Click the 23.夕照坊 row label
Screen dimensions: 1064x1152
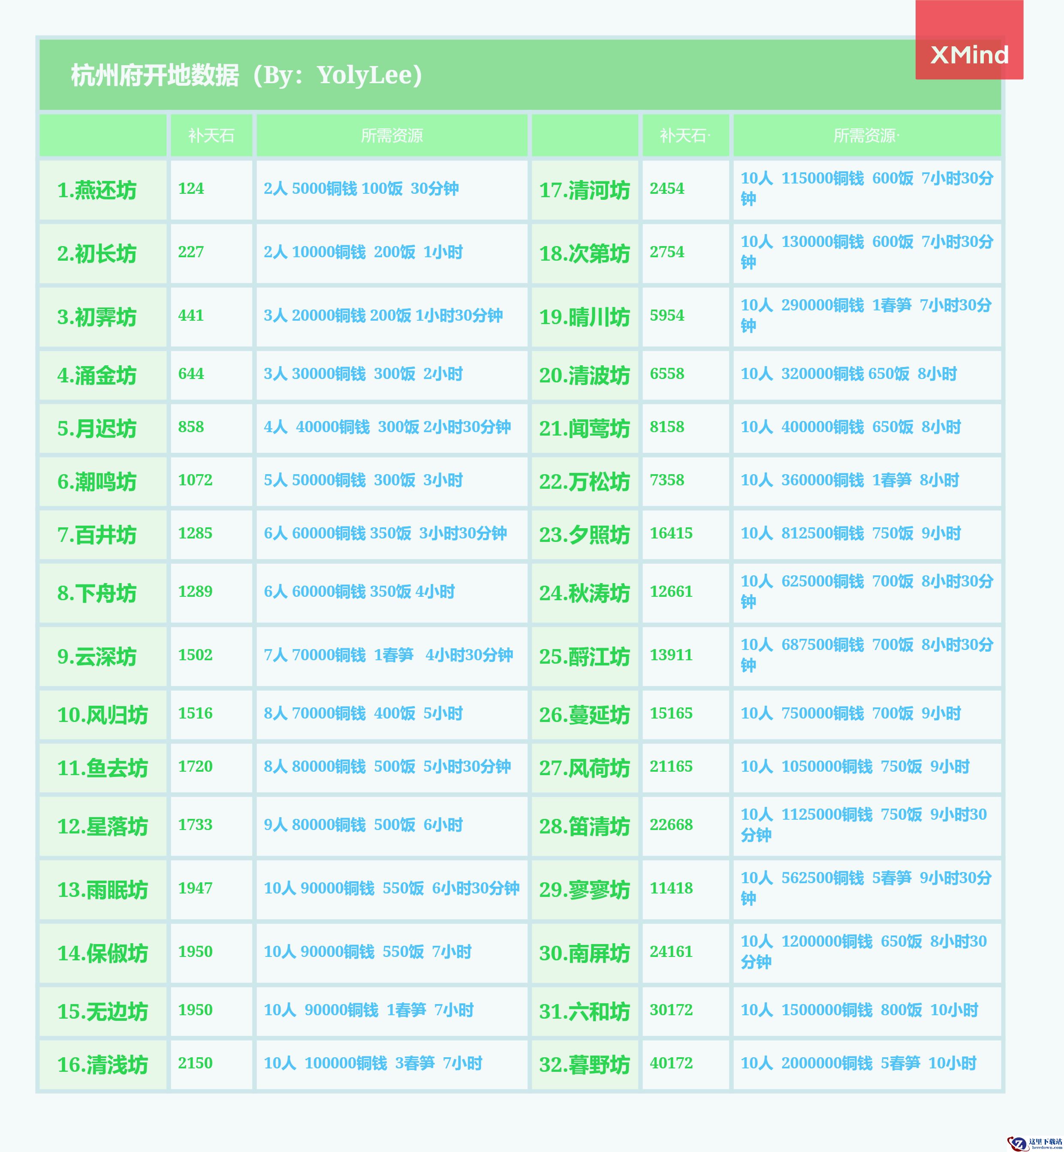point(585,535)
